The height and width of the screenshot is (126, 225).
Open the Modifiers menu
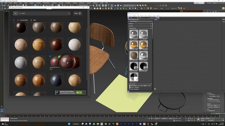(32, 3)
